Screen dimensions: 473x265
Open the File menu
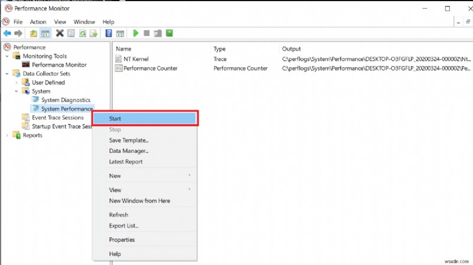point(18,22)
